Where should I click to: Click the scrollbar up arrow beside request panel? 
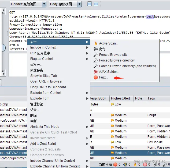[3, 10]
